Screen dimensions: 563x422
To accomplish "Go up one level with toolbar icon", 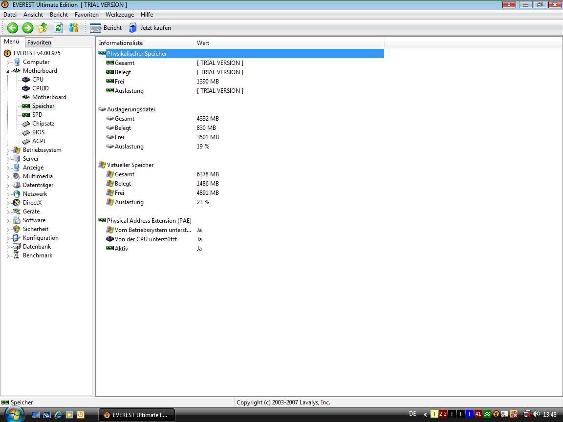I will (x=43, y=28).
